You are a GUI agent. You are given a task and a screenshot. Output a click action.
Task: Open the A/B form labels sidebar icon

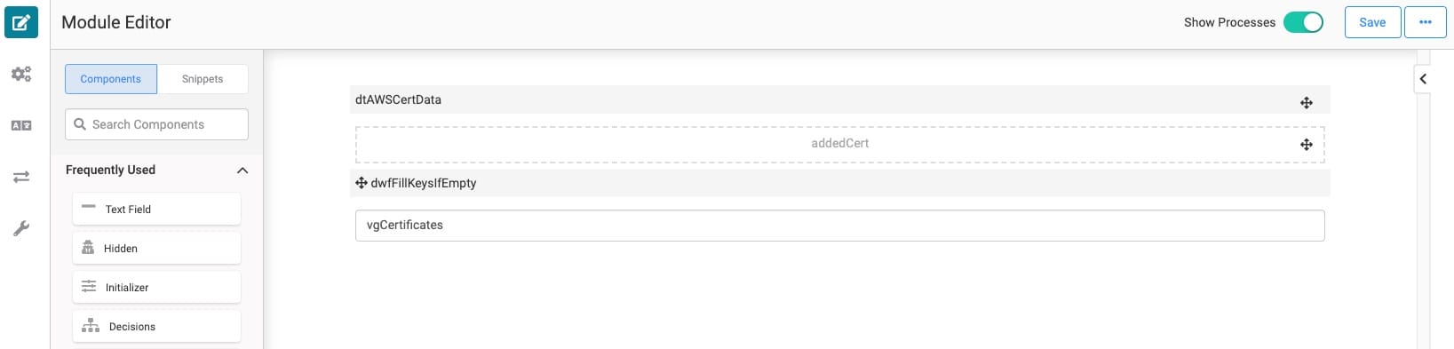[21, 125]
